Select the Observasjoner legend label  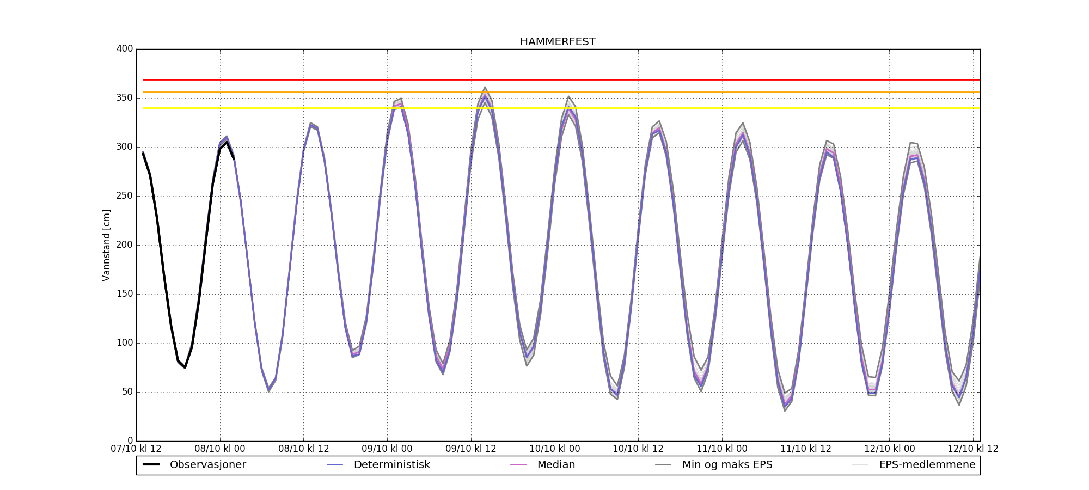tap(208, 465)
